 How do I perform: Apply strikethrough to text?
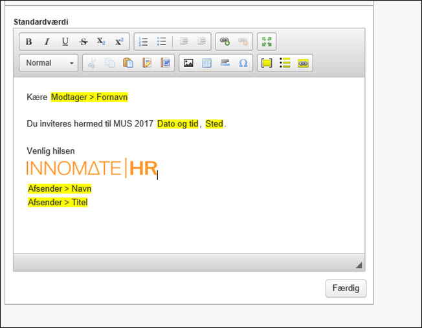coord(83,42)
